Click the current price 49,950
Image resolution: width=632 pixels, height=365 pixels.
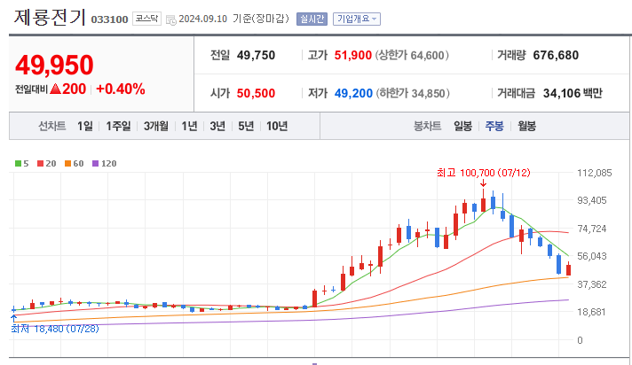point(54,65)
